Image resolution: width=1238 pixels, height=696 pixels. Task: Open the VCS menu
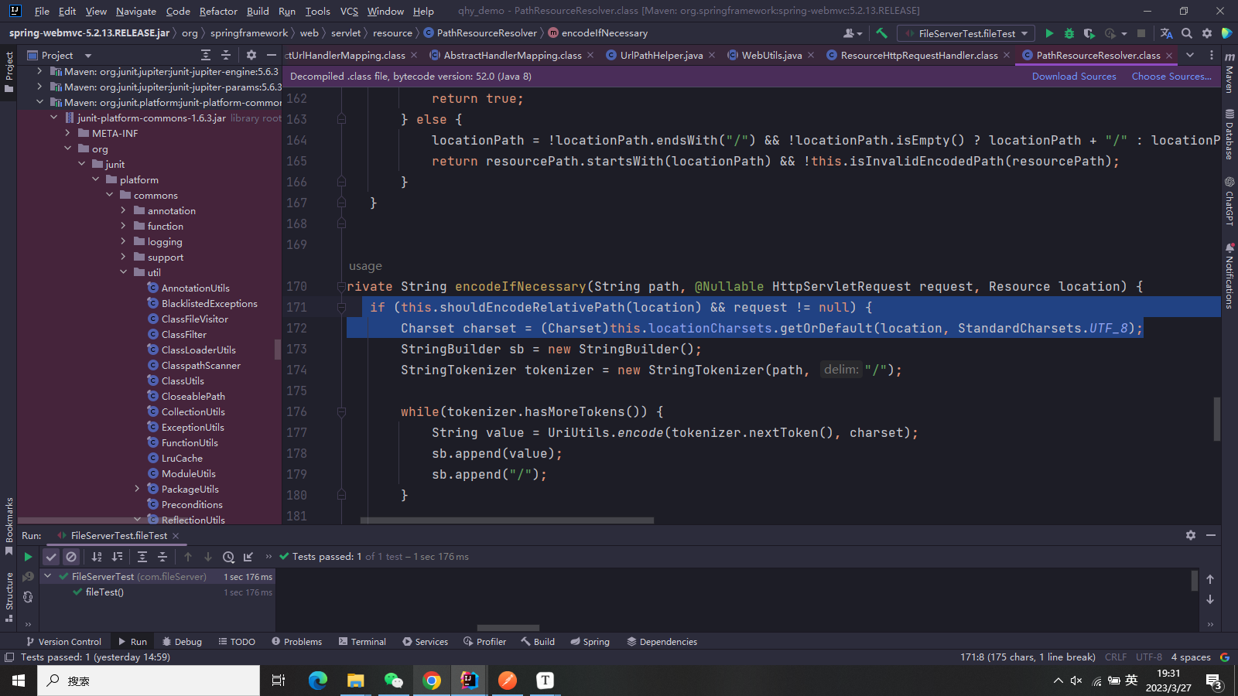pos(349,11)
